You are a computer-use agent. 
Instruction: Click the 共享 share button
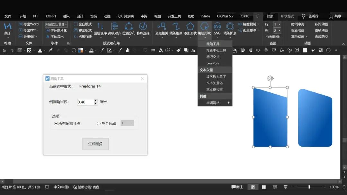(x=335, y=16)
